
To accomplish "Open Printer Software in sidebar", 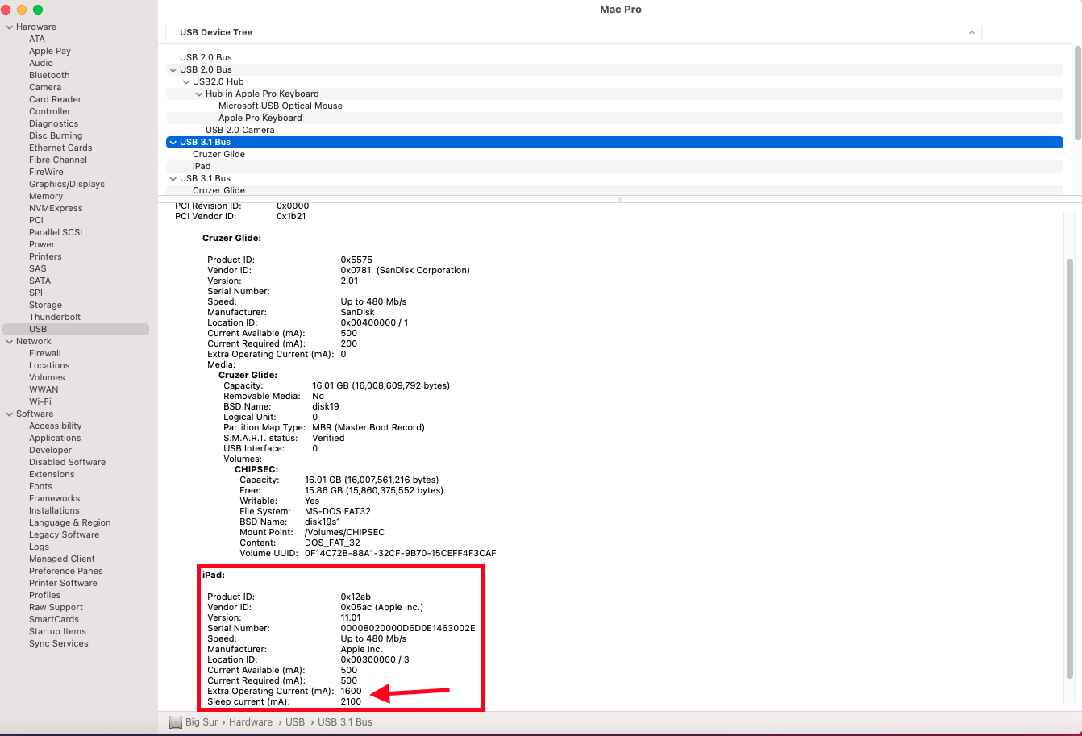I will 63,583.
